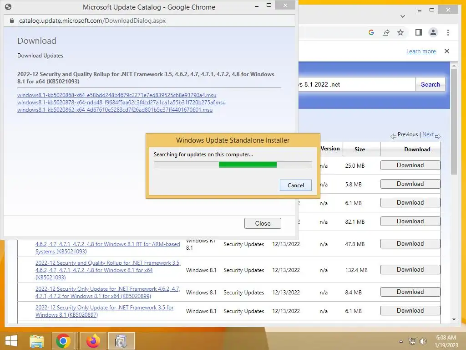Image resolution: width=466 pixels, height=350 pixels.
Task: Select the '132.4 MB' size cell
Action: click(x=356, y=270)
